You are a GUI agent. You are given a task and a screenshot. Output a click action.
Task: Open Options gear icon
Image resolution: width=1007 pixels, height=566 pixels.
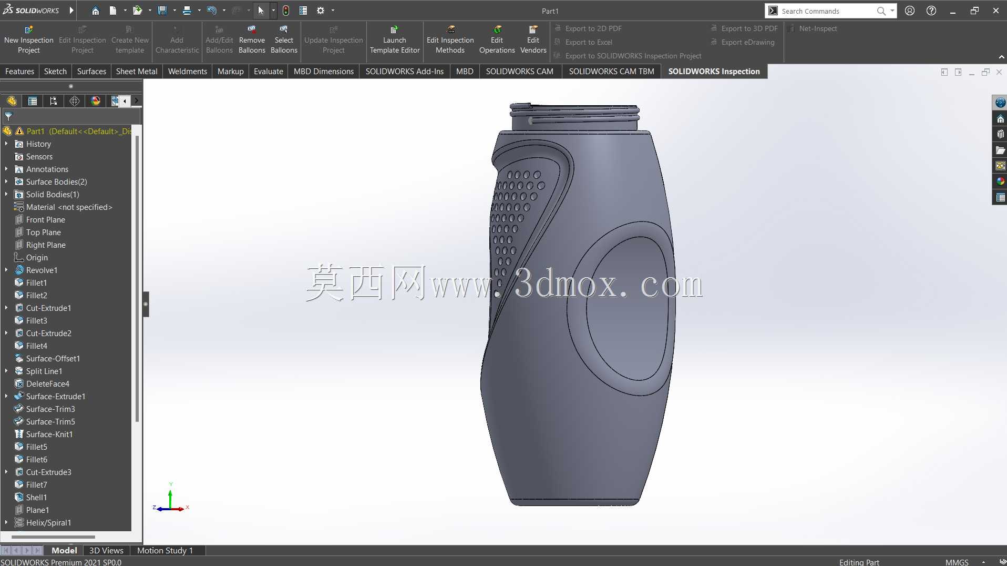coord(321,11)
